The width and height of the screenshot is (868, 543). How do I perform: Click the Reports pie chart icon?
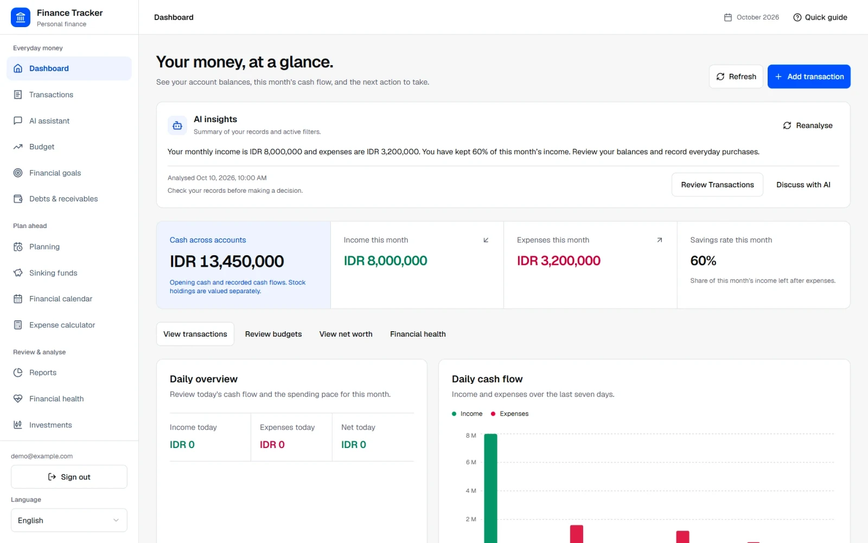18,372
